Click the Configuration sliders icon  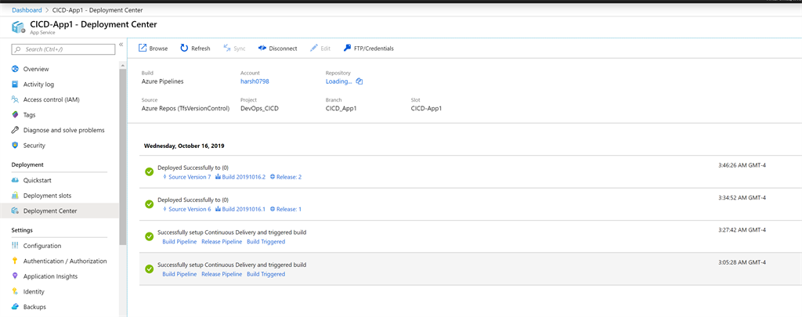(15, 246)
